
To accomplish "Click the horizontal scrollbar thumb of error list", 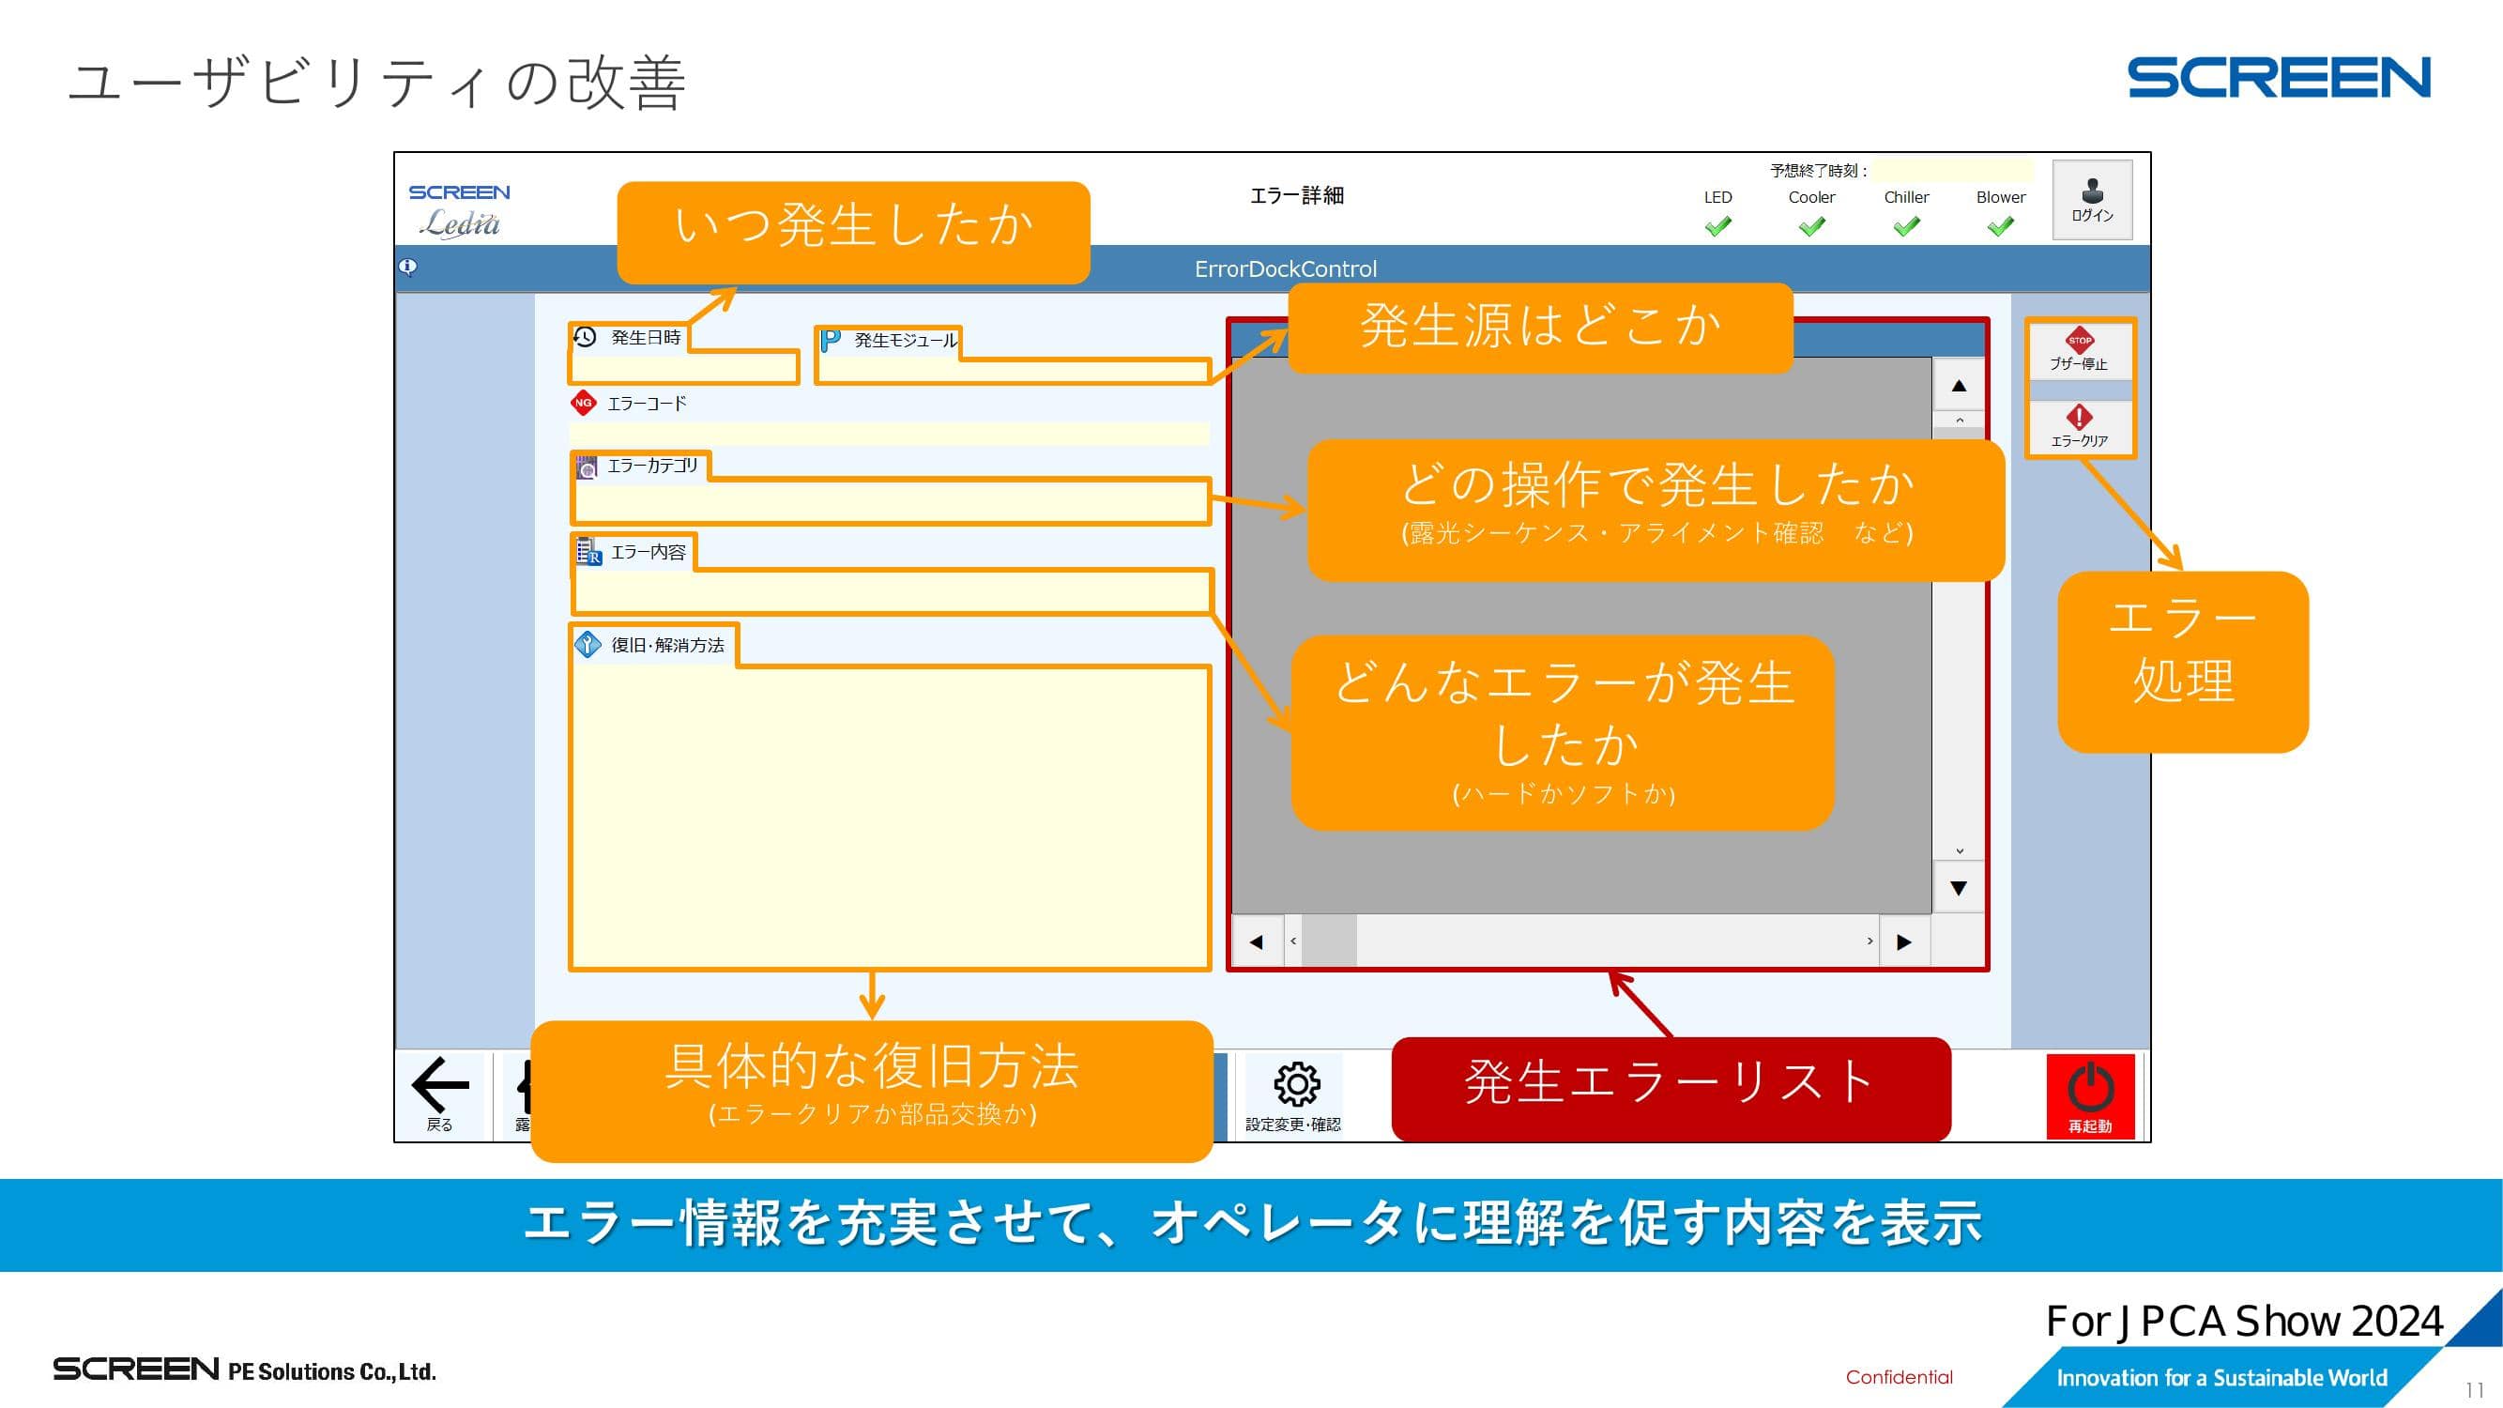I will (1328, 941).
